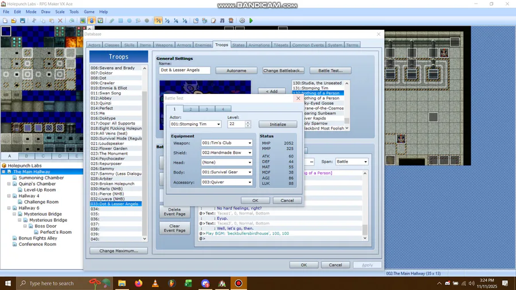Select the 1/2 scale zoom icon
The image size is (516, 290).
167,21
